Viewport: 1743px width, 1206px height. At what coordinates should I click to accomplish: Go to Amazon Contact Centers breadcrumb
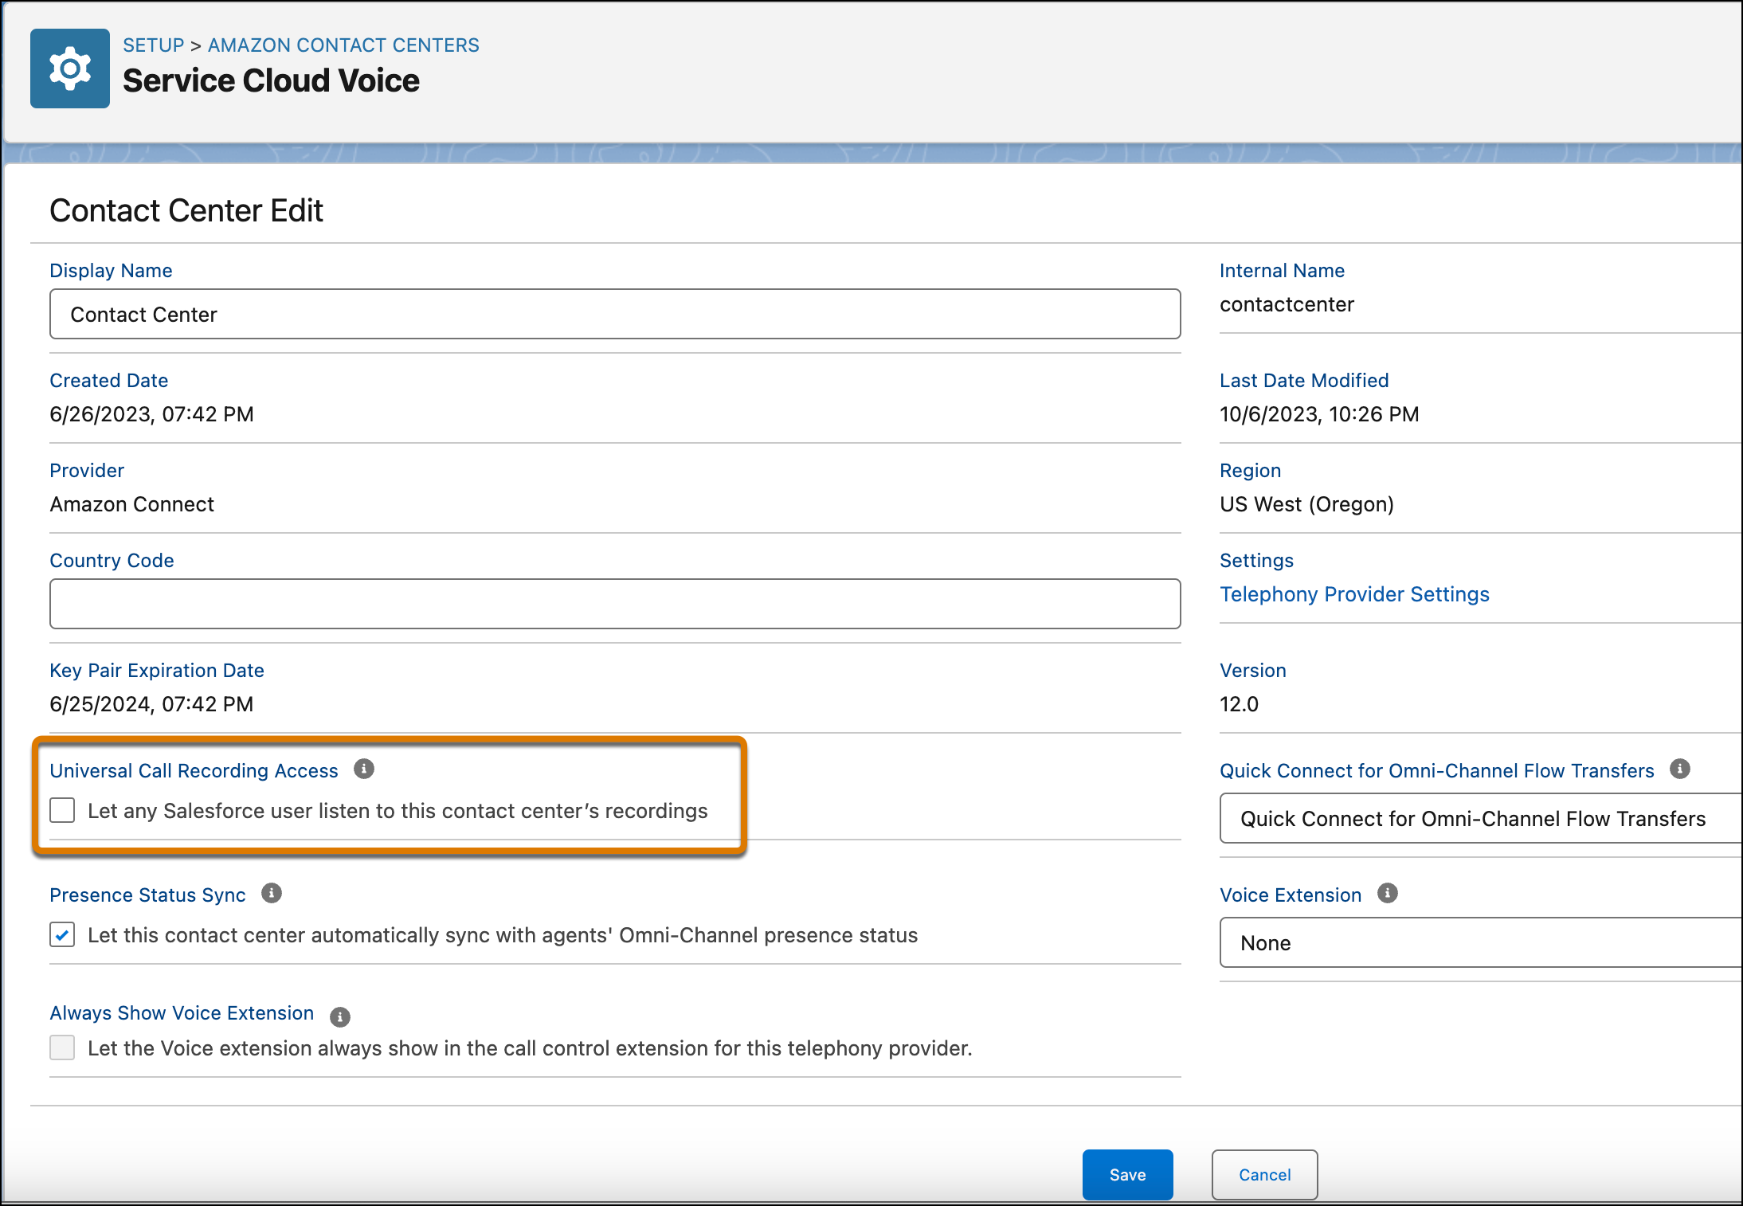coord(343,45)
